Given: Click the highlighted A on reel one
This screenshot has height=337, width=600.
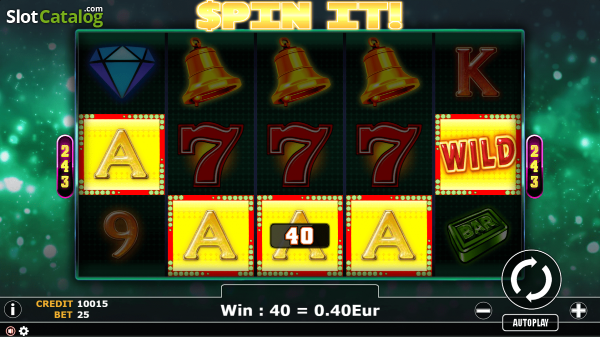Looking at the screenshot, I should 121,154.
